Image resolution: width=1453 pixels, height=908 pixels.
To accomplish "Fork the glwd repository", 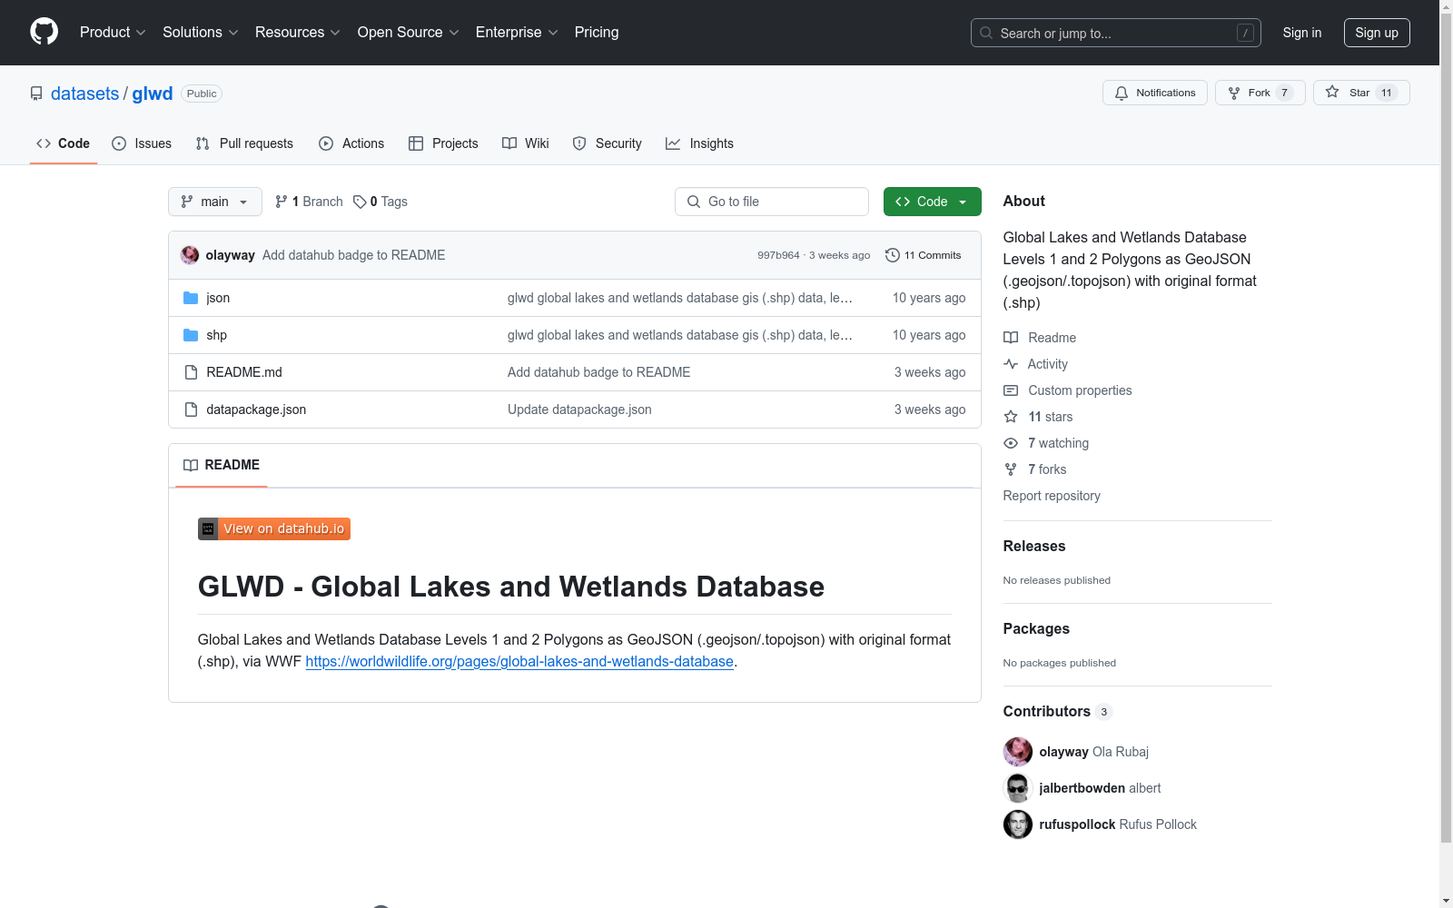I will (1258, 92).
